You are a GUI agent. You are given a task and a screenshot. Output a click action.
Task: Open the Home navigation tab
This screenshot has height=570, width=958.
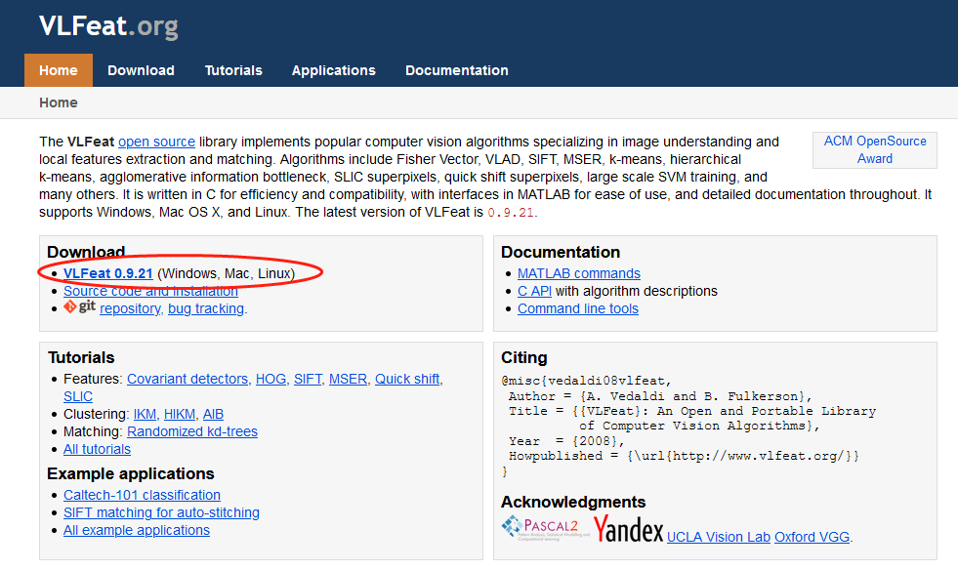click(59, 70)
